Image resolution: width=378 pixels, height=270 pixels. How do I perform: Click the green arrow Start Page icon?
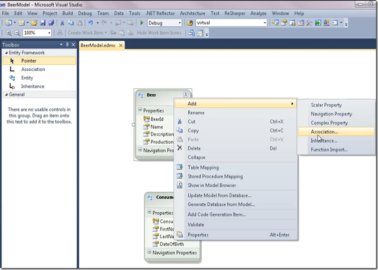coord(318,23)
